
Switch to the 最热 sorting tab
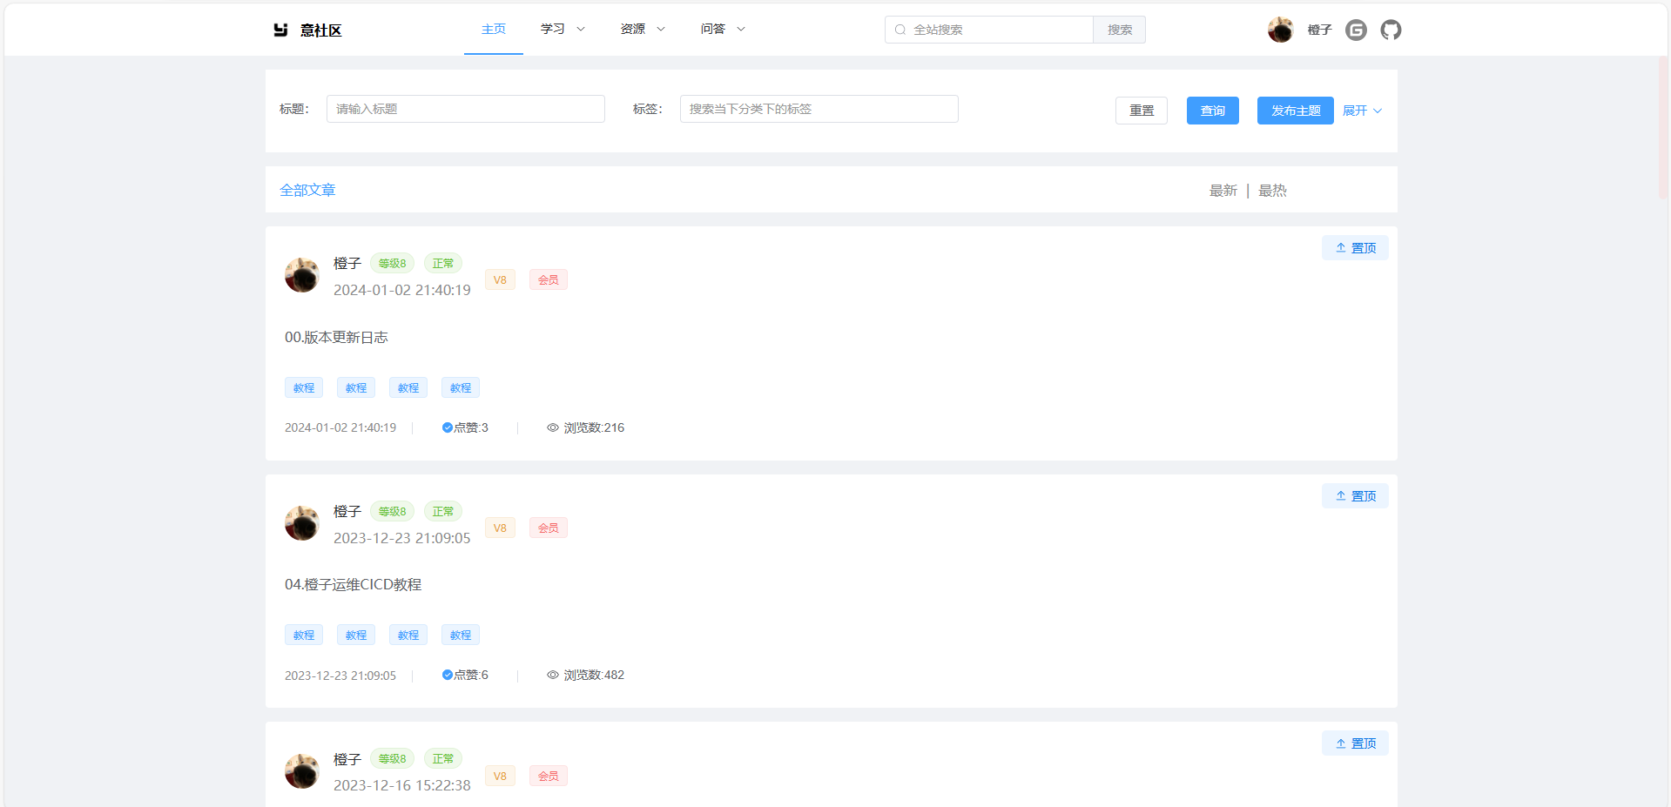[1272, 191]
